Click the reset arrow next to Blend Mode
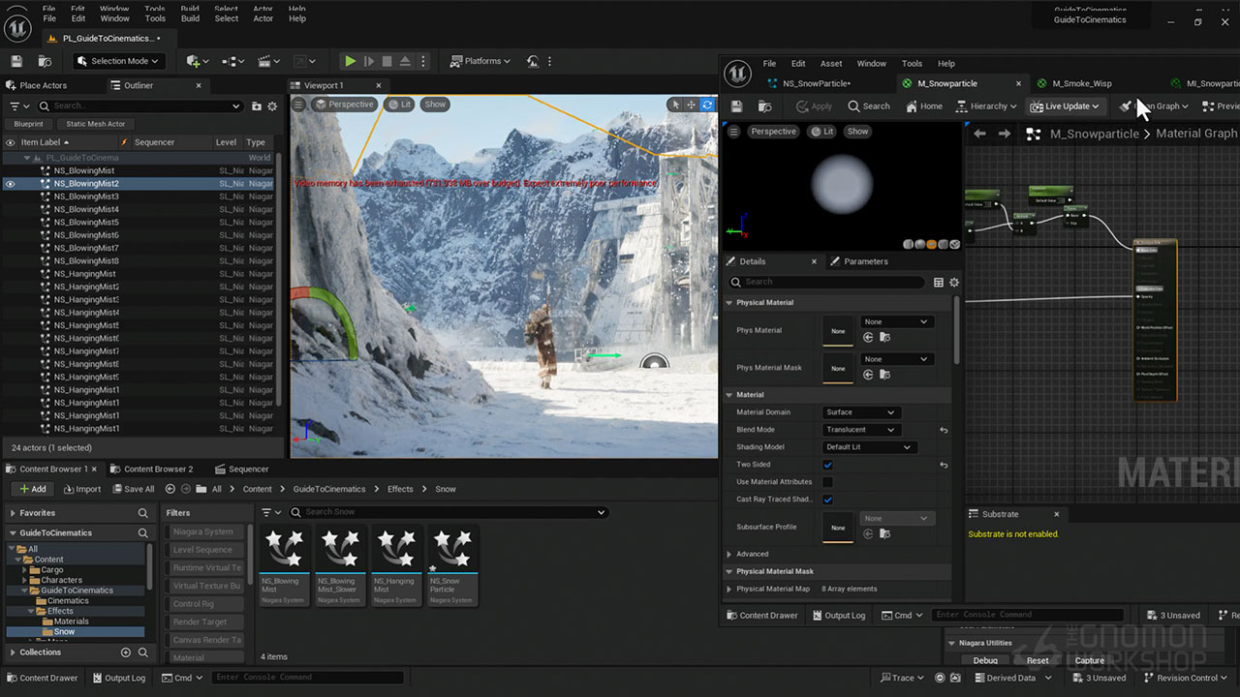 tap(944, 430)
